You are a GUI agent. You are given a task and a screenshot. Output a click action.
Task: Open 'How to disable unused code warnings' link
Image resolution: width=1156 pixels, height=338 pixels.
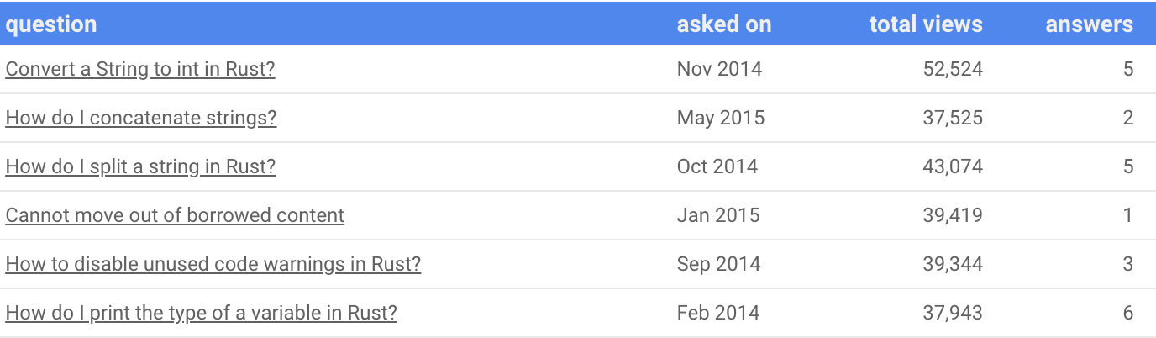[x=213, y=264]
